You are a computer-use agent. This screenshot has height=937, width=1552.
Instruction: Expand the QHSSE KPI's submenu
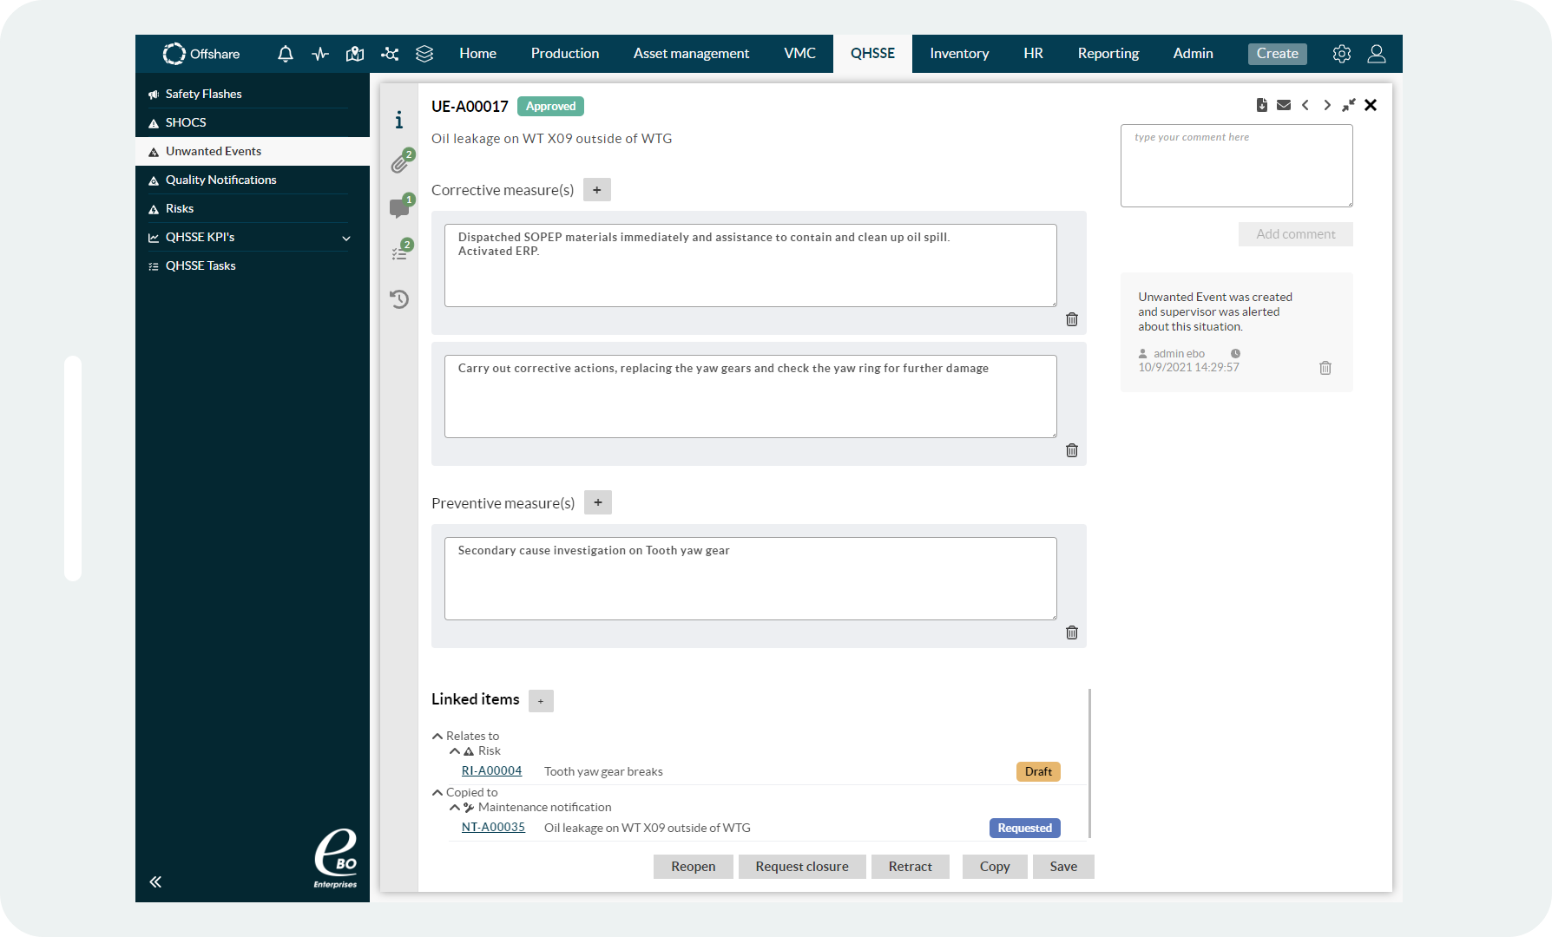pyautogui.click(x=346, y=238)
